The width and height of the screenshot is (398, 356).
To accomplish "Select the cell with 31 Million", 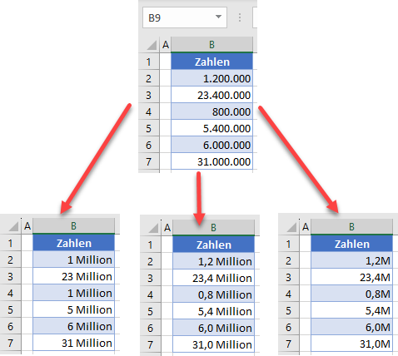I will [73, 343].
